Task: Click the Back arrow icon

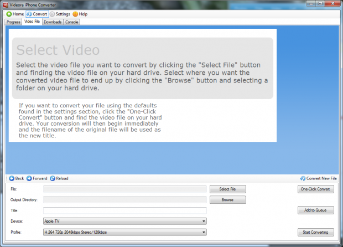Action: tap(12, 178)
